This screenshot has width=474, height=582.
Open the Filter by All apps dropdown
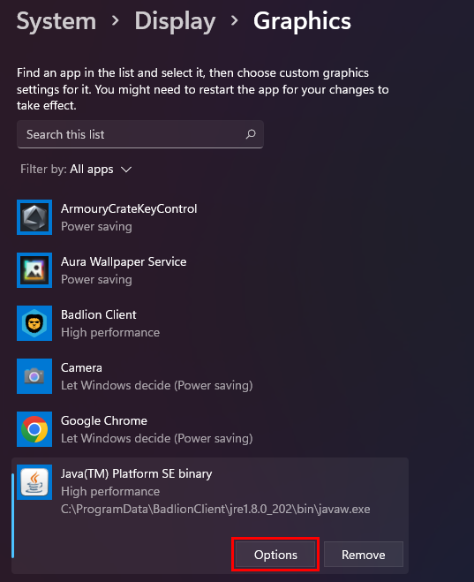[76, 170]
